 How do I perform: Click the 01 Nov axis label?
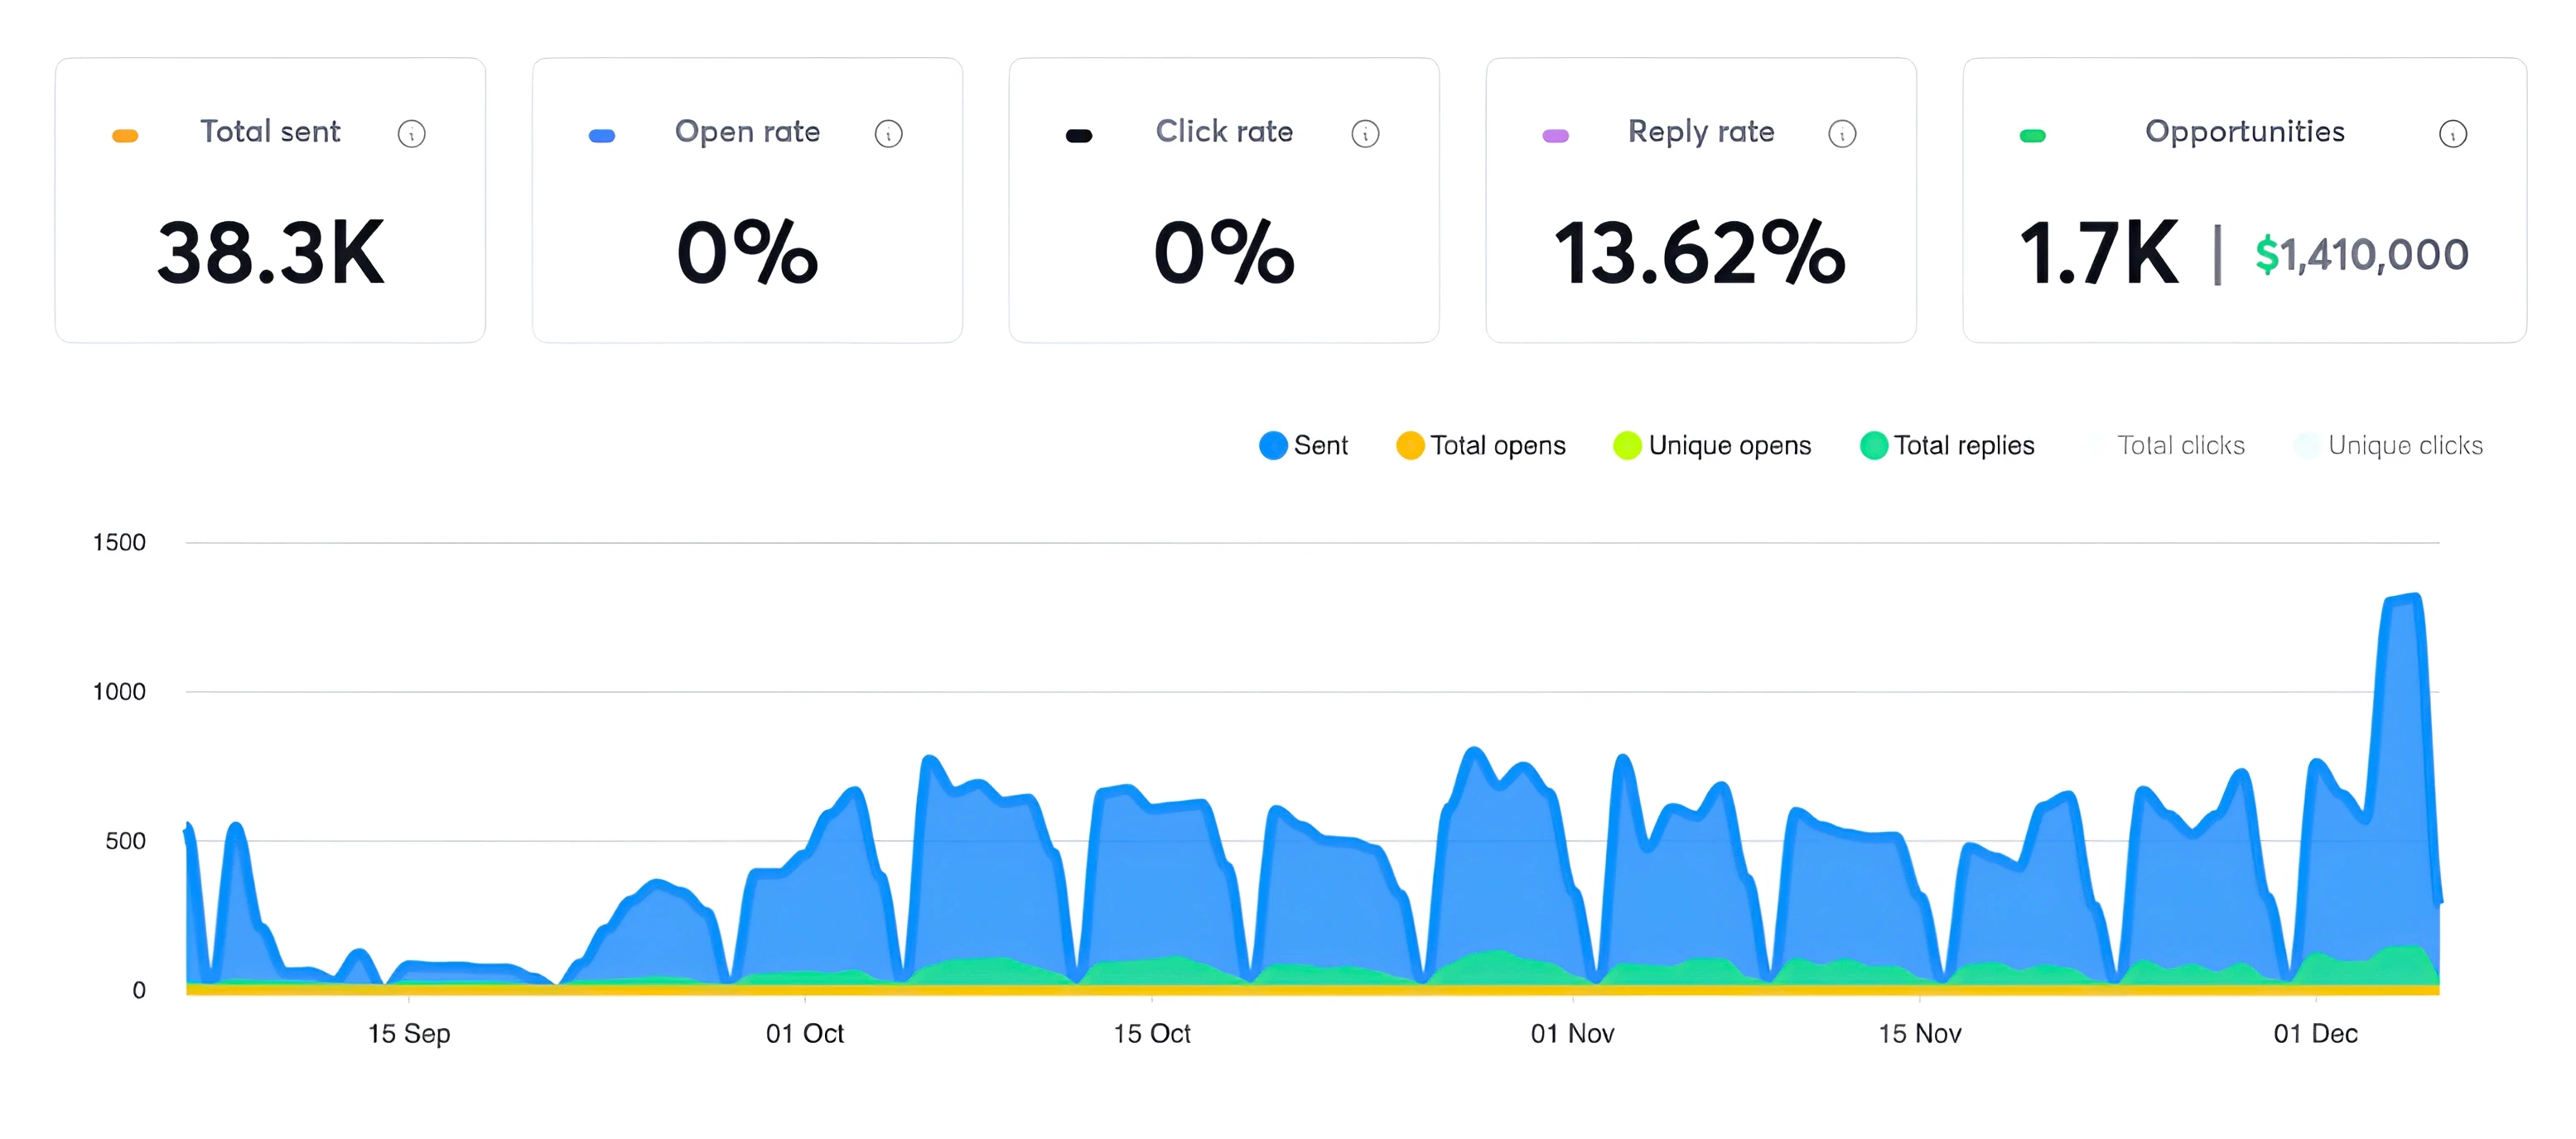(1572, 1034)
